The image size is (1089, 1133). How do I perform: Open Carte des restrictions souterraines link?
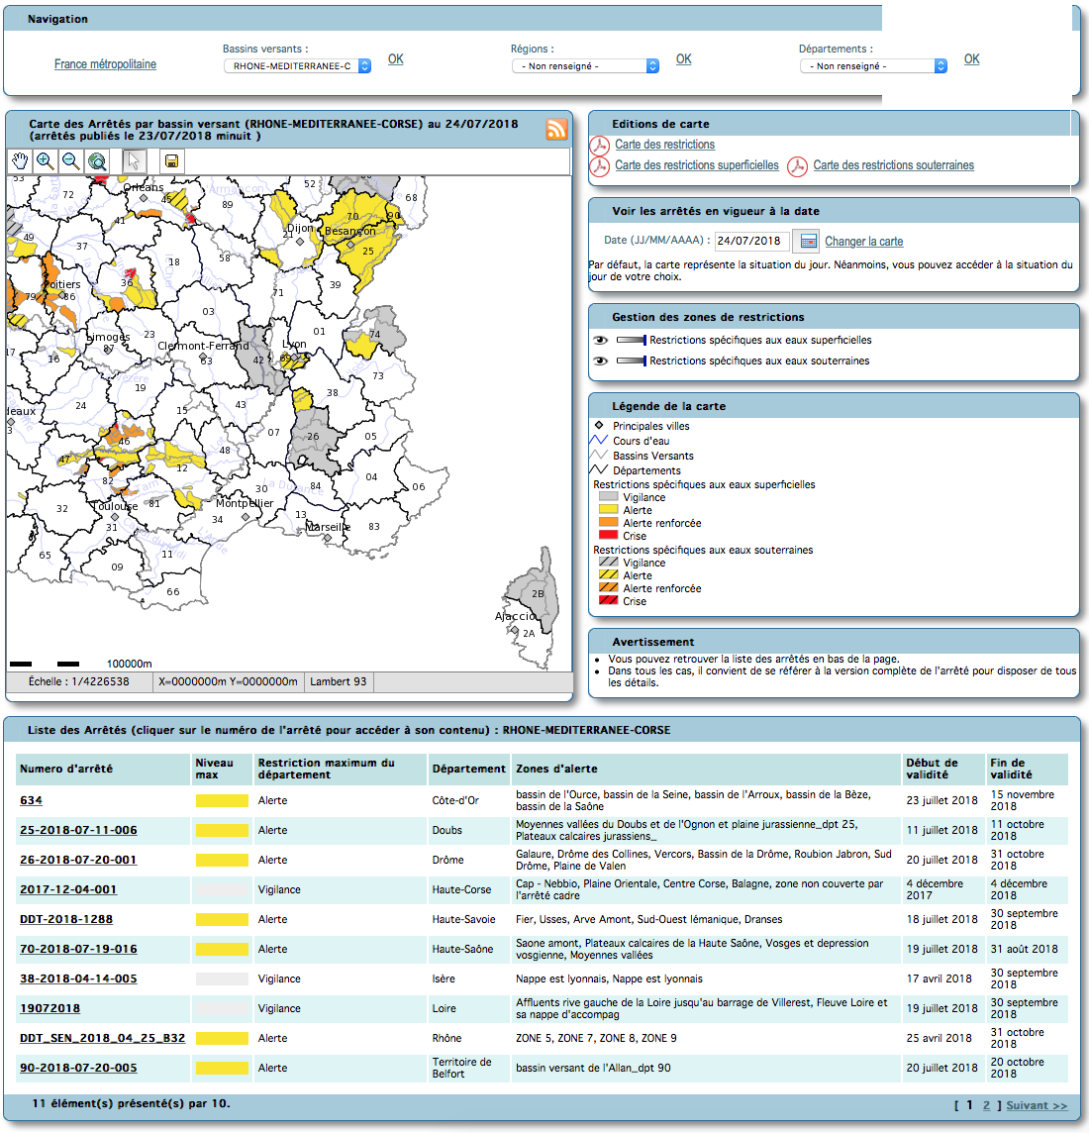[x=894, y=165]
